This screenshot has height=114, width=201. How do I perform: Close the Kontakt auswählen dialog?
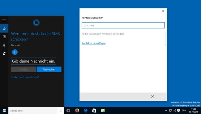(x=163, y=11)
